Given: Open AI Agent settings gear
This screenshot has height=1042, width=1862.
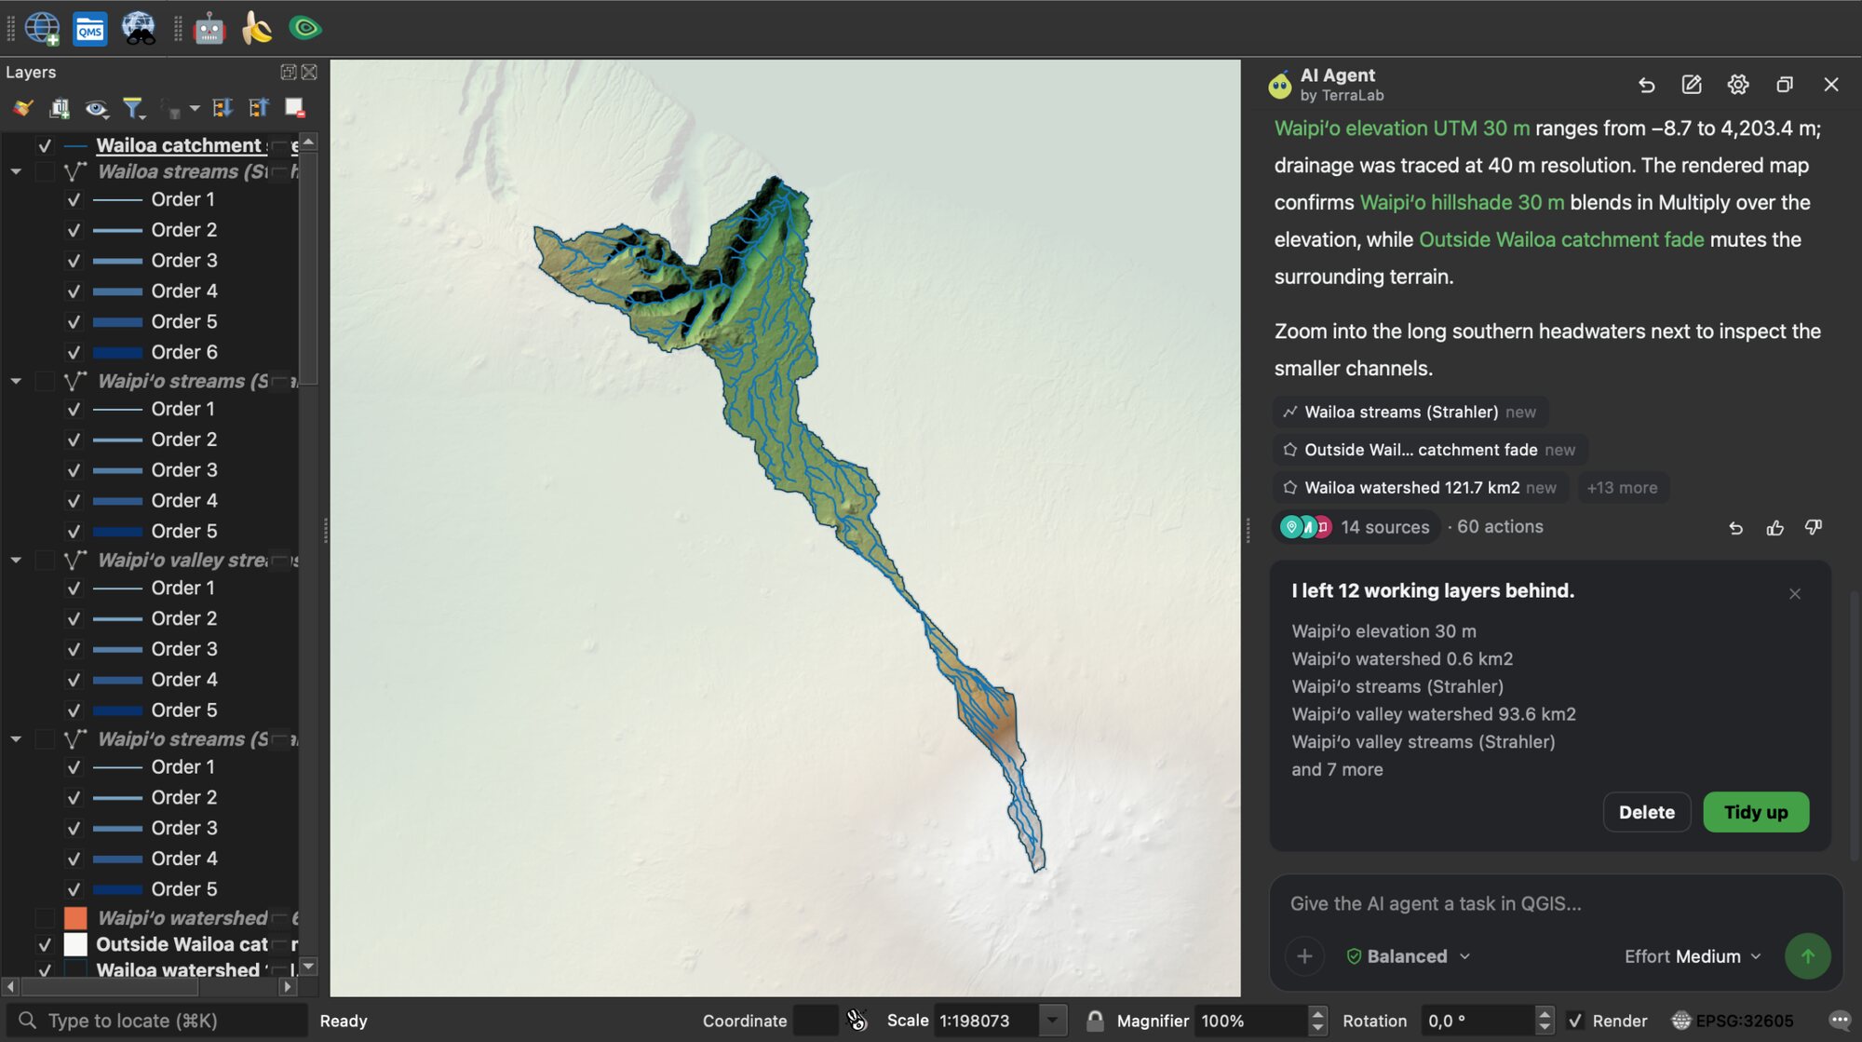Looking at the screenshot, I should [x=1738, y=85].
